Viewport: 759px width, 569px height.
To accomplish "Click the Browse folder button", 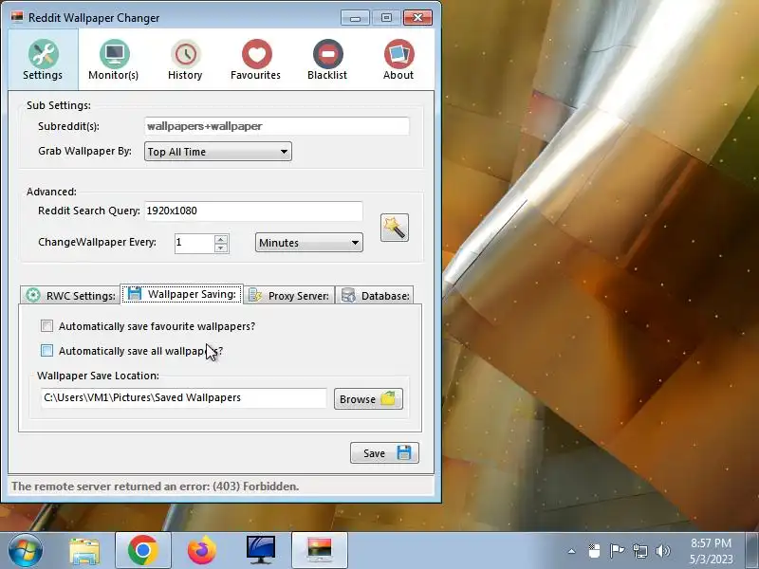I will 368,399.
